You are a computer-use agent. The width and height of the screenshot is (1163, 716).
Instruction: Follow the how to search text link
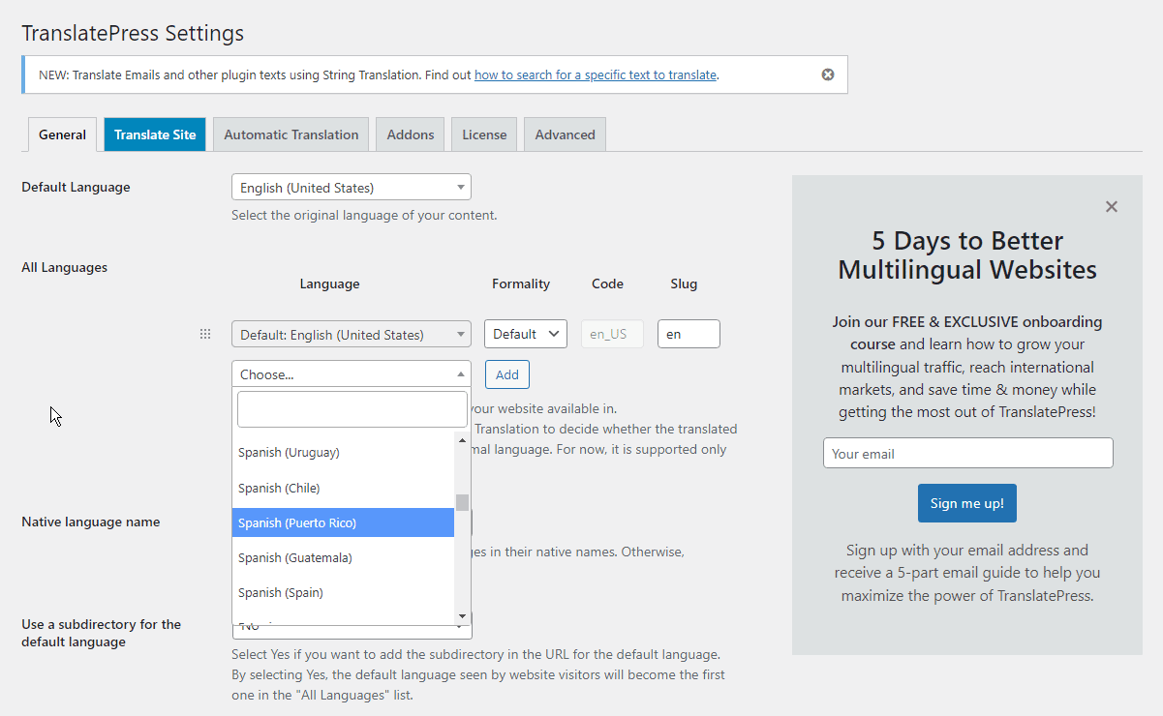point(595,75)
